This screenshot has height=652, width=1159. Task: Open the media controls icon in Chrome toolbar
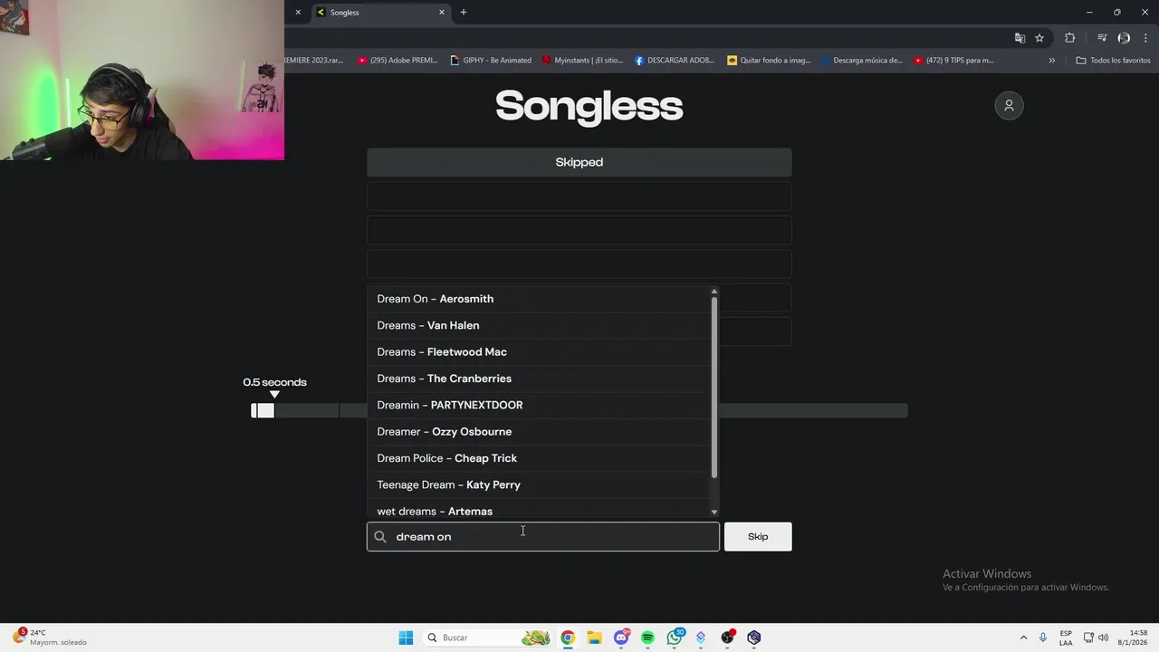[1102, 38]
